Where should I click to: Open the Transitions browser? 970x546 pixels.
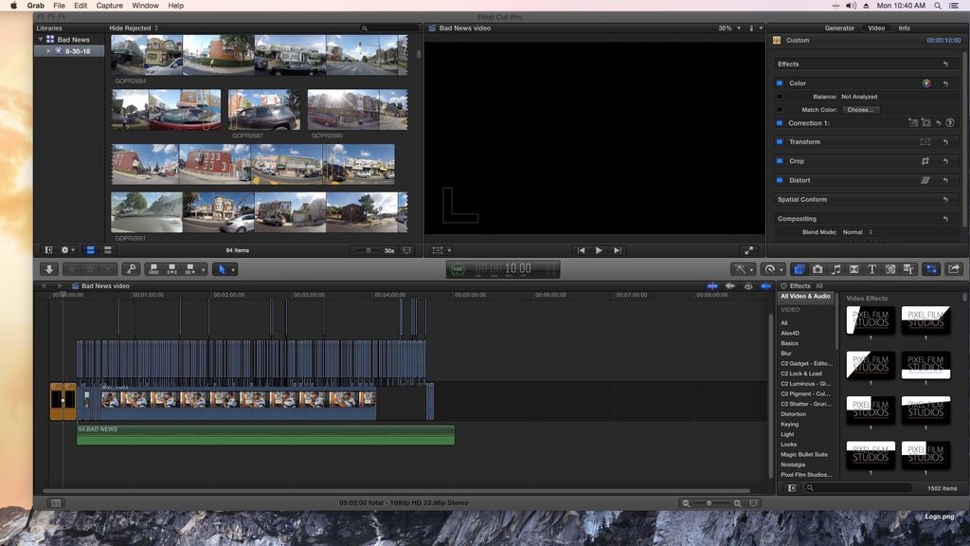(853, 269)
